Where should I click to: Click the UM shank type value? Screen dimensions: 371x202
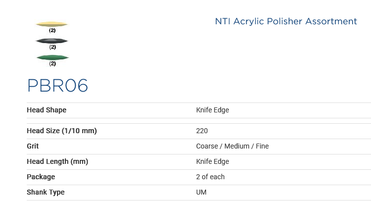(x=201, y=192)
